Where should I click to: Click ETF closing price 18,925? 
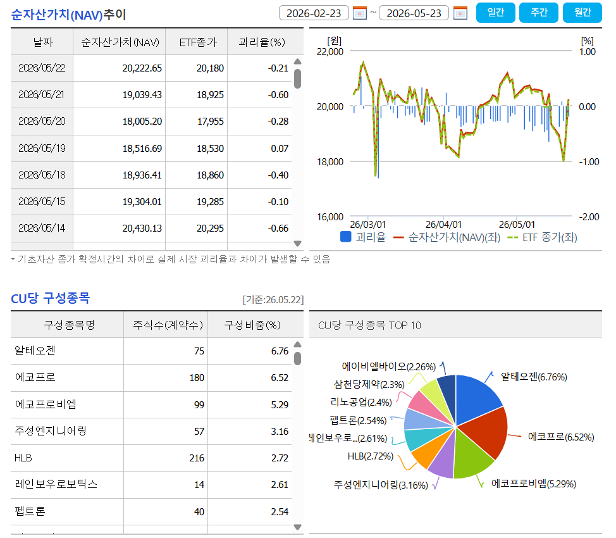(x=210, y=95)
